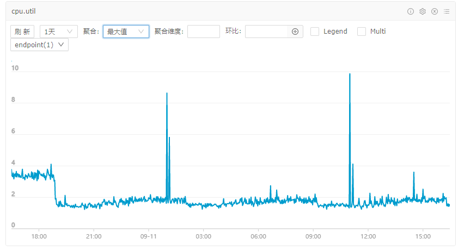Click the 刷新 button
The image size is (458, 251).
point(22,32)
